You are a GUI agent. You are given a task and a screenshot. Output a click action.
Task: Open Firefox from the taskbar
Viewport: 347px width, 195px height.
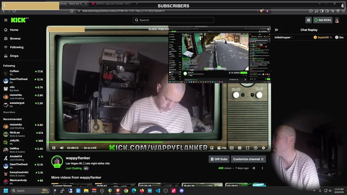click(142, 191)
